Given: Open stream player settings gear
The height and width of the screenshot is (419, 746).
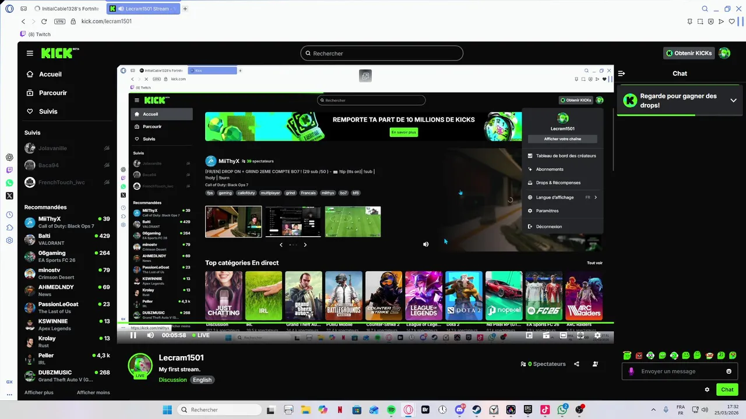Looking at the screenshot, I should (597, 335).
